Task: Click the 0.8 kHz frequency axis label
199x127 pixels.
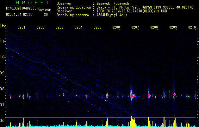Action: (x=3, y=89)
